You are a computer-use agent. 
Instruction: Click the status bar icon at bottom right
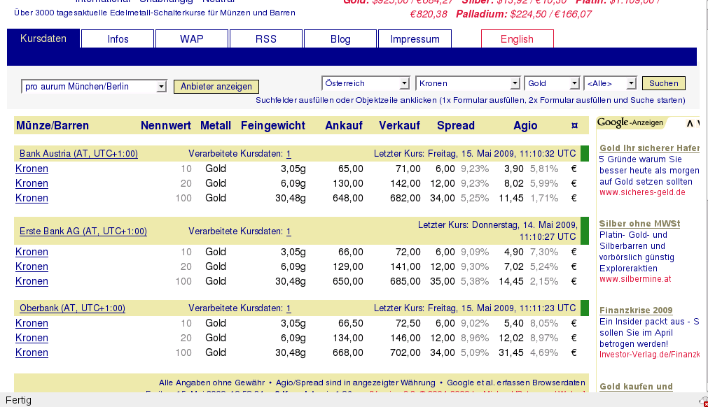tap(702, 401)
